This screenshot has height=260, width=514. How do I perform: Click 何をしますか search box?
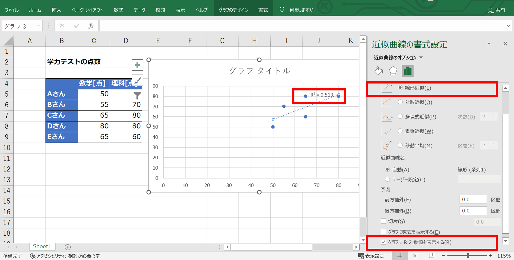pos(301,10)
